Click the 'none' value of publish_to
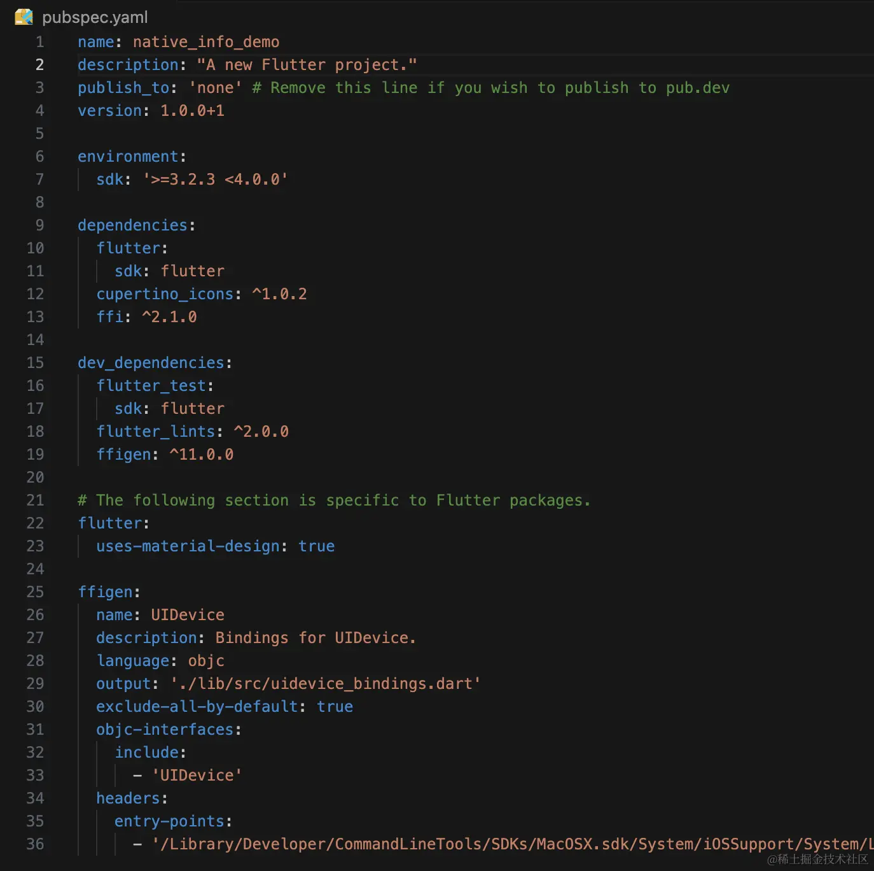The image size is (874, 871). coord(215,88)
